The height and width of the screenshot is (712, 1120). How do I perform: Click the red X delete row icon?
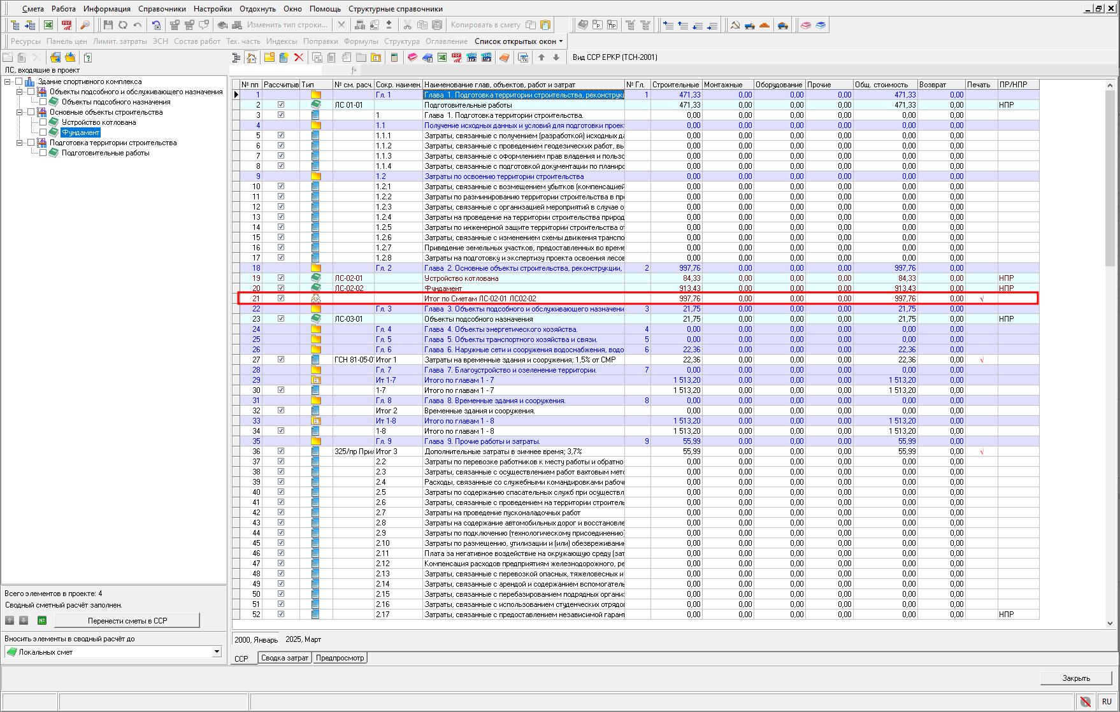299,57
